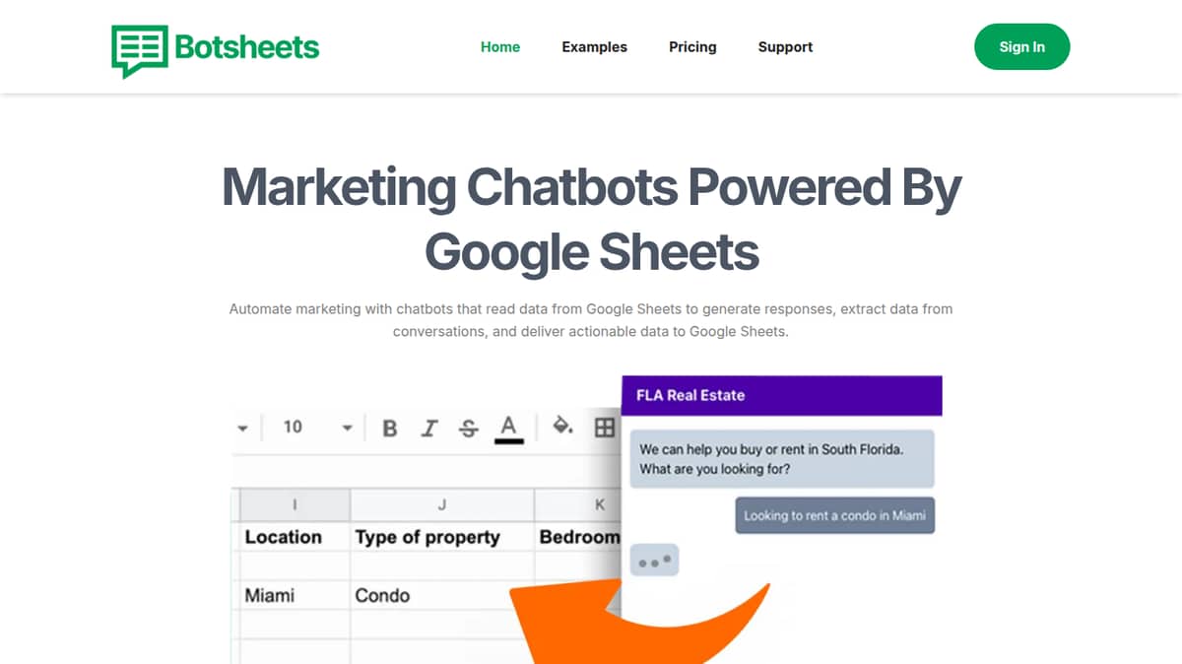Open the text color (underlined A) icon

[508, 429]
